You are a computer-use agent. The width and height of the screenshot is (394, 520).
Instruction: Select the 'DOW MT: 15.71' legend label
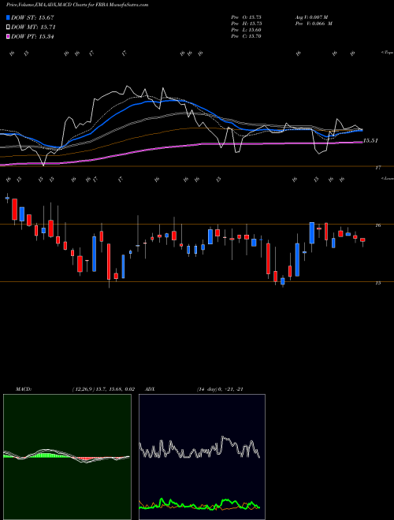click(33, 28)
